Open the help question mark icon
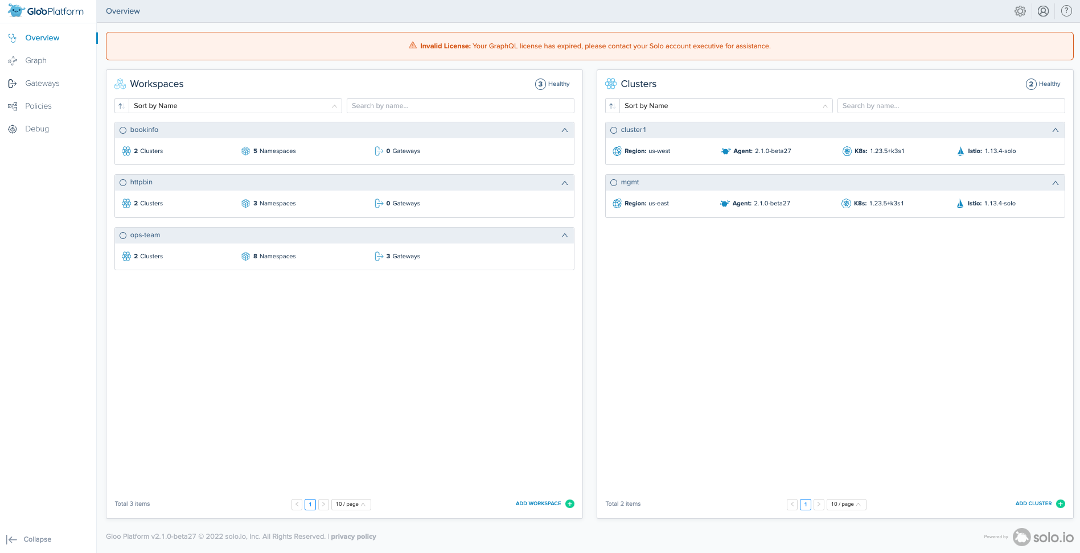The image size is (1080, 553). click(x=1066, y=11)
